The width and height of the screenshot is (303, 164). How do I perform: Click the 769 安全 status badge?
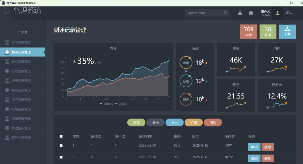pos(248,31)
